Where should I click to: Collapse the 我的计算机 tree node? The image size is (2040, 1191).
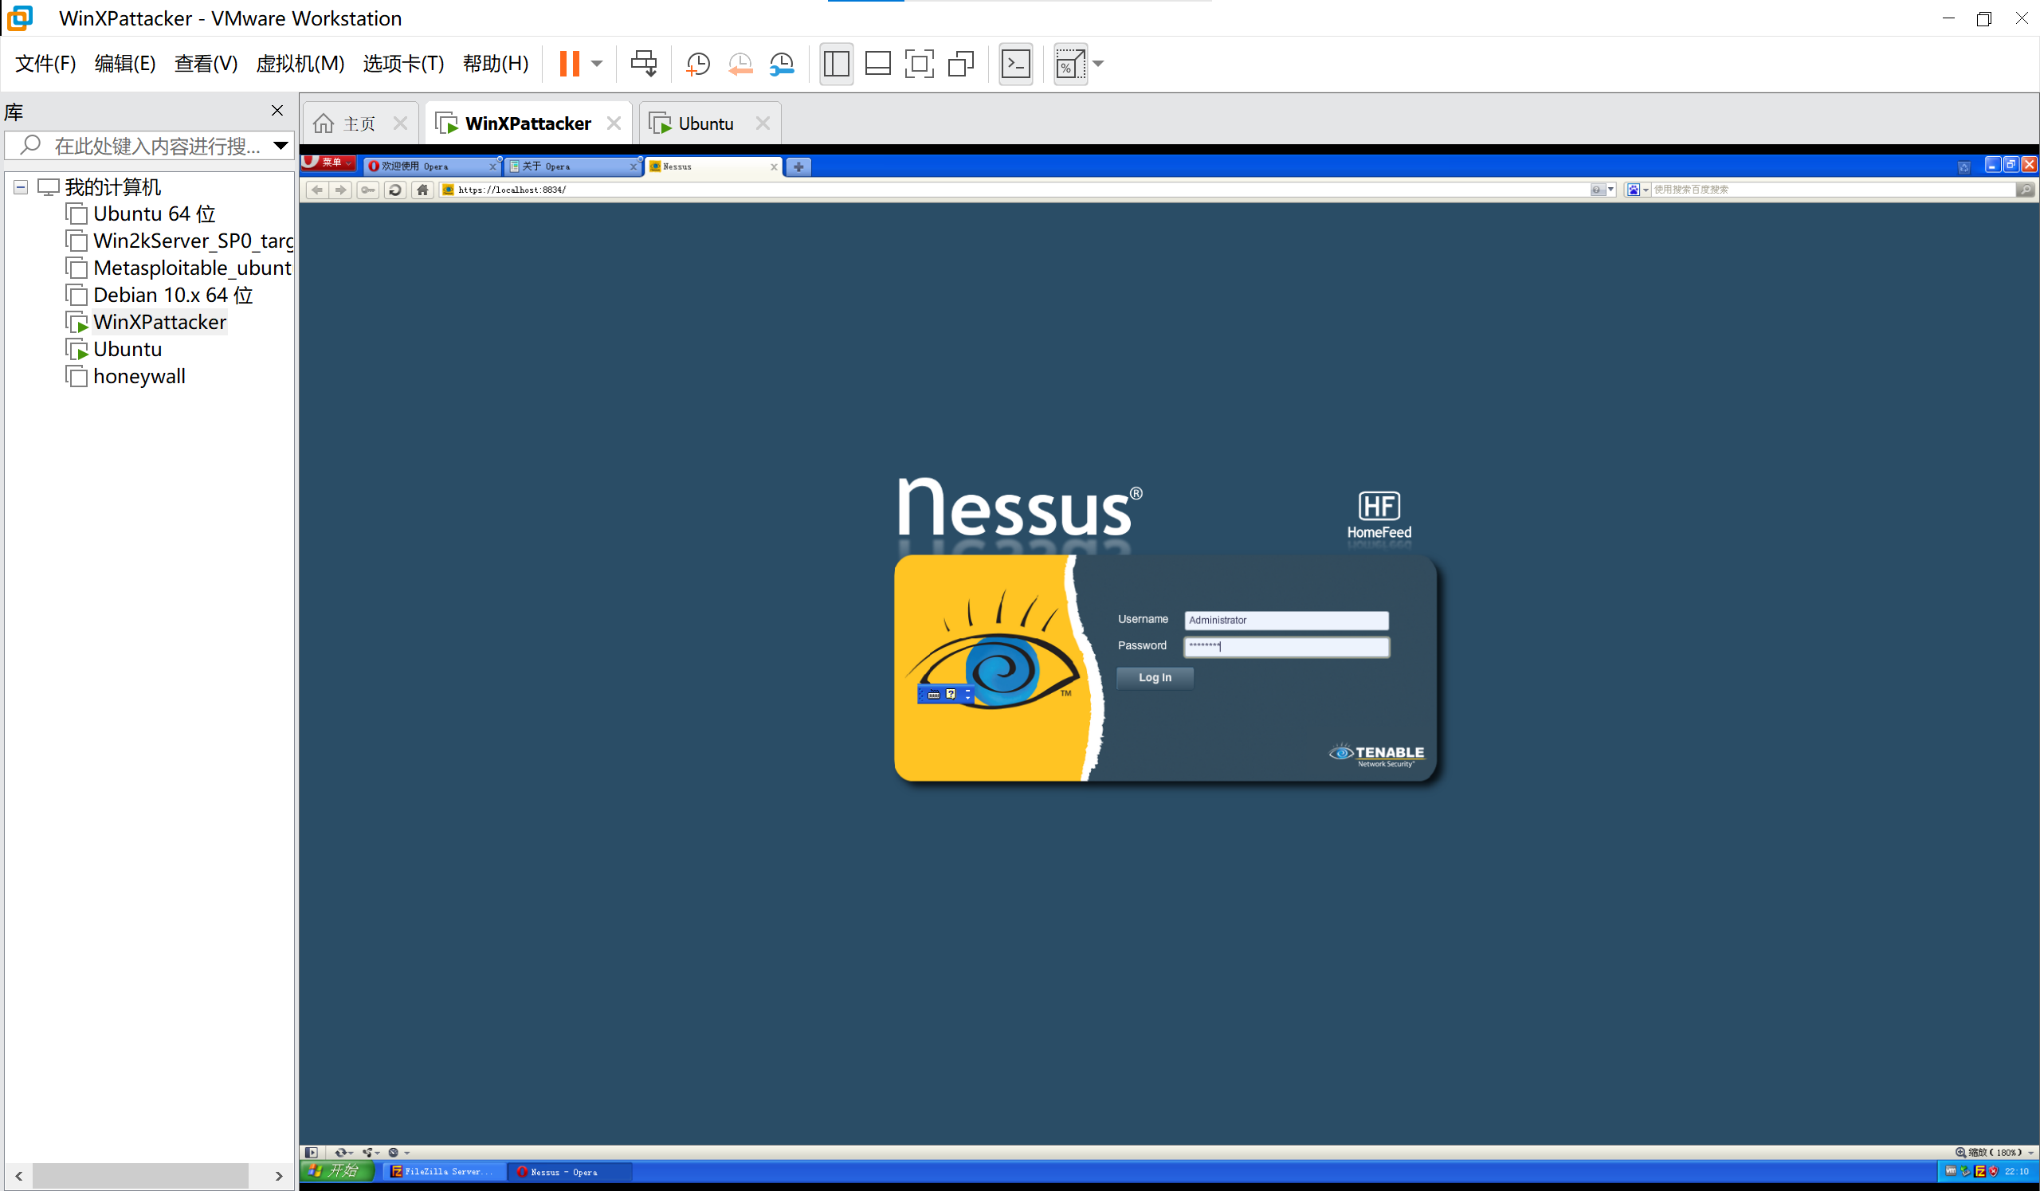(x=21, y=187)
